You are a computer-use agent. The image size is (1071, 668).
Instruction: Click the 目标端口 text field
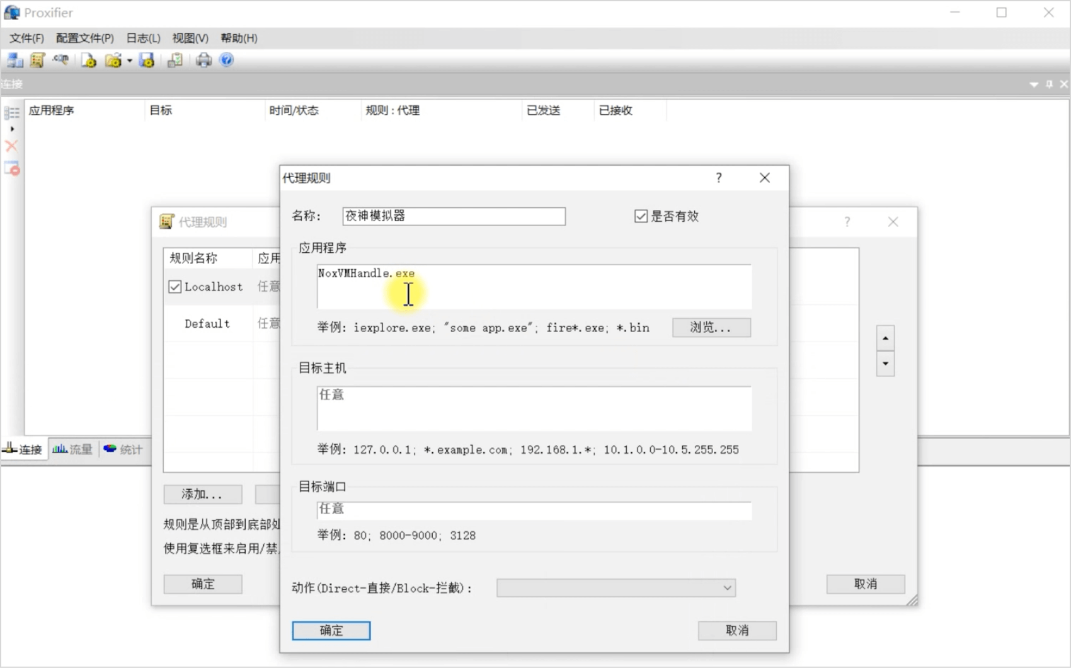(x=534, y=510)
